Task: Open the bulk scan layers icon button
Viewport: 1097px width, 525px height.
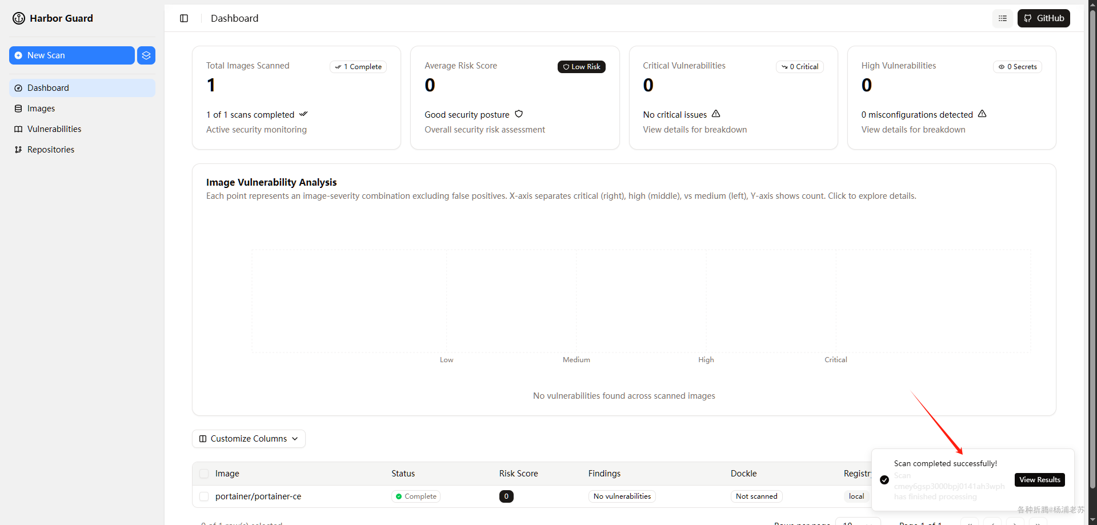Action: pos(146,55)
